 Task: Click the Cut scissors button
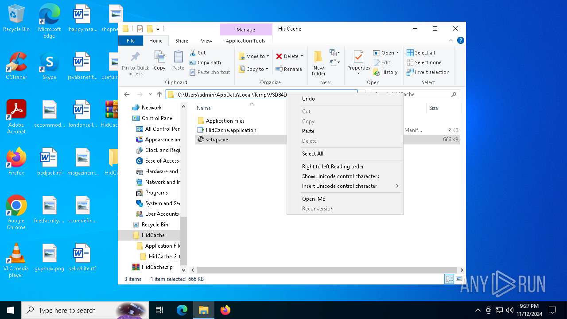coord(198,53)
